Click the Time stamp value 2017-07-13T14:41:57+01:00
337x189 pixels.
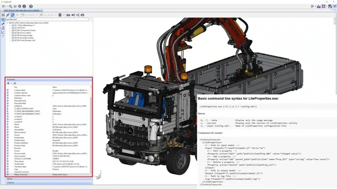[x=63, y=161]
